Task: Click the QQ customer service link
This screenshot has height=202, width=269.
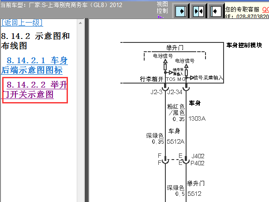Action: [265, 9]
